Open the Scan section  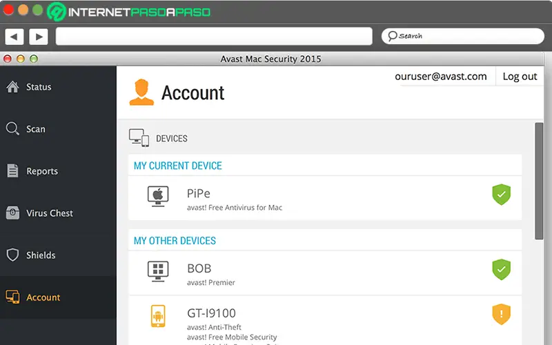(x=36, y=129)
